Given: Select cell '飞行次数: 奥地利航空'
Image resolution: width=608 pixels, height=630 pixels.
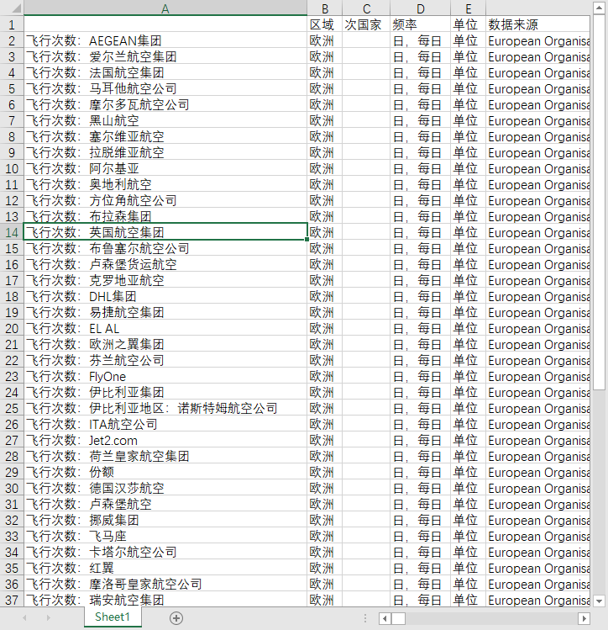Looking at the screenshot, I should point(165,184).
